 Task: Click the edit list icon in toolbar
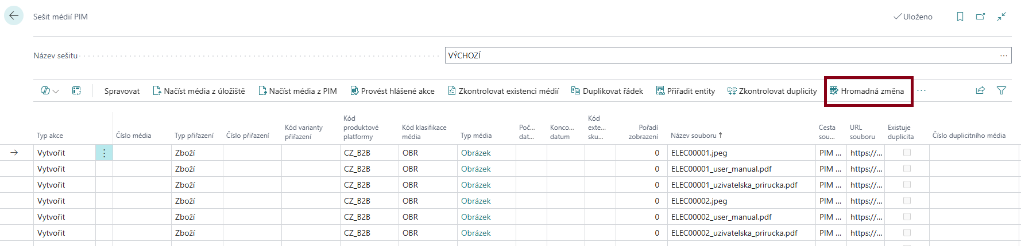coord(76,91)
